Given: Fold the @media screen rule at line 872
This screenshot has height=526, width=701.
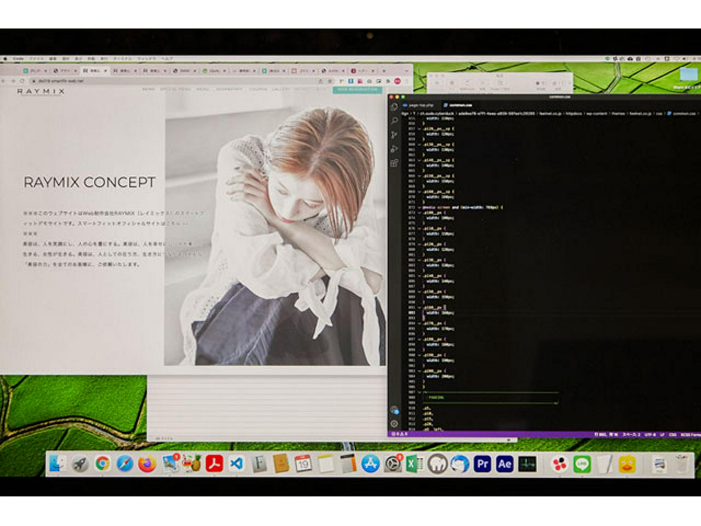Looking at the screenshot, I should point(420,208).
